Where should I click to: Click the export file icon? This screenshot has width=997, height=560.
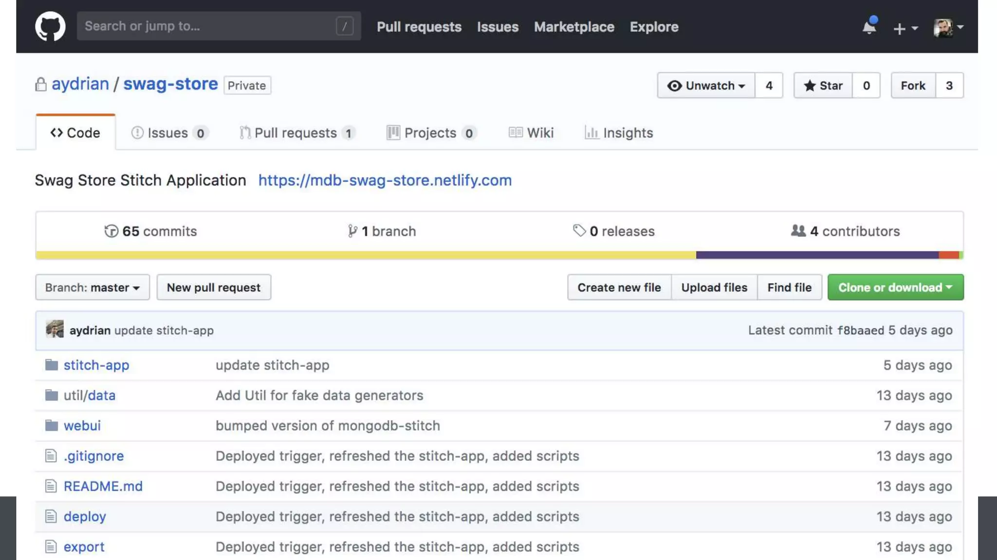tap(51, 546)
